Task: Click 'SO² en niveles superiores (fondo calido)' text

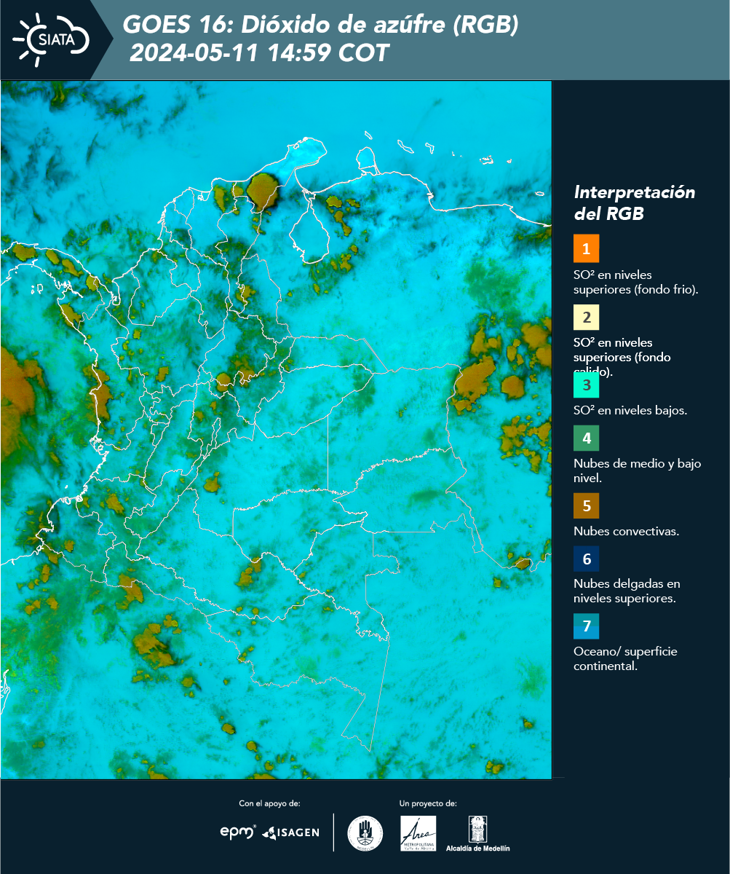Action: coord(622,358)
